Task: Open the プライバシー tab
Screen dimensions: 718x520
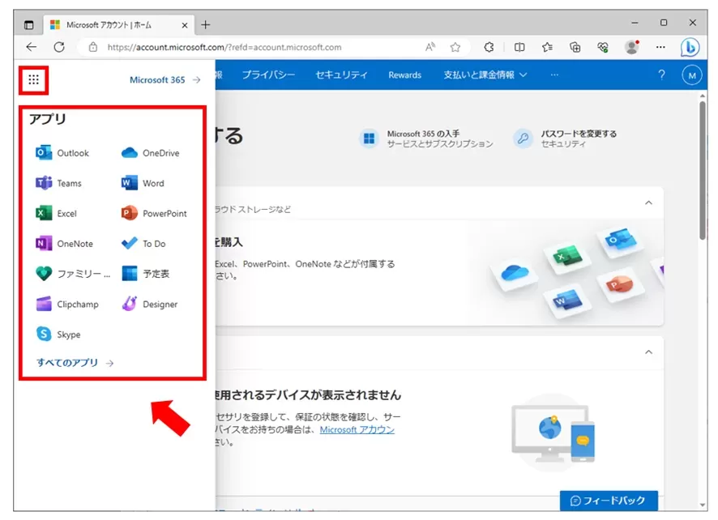Action: coord(267,75)
